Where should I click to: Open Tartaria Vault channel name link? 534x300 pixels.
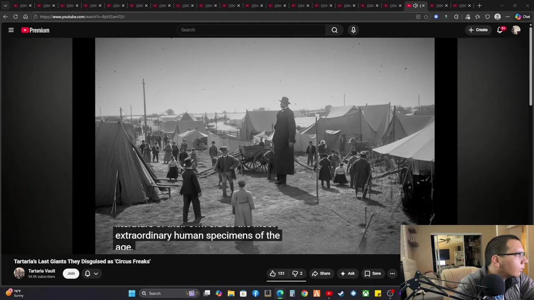pos(42,271)
